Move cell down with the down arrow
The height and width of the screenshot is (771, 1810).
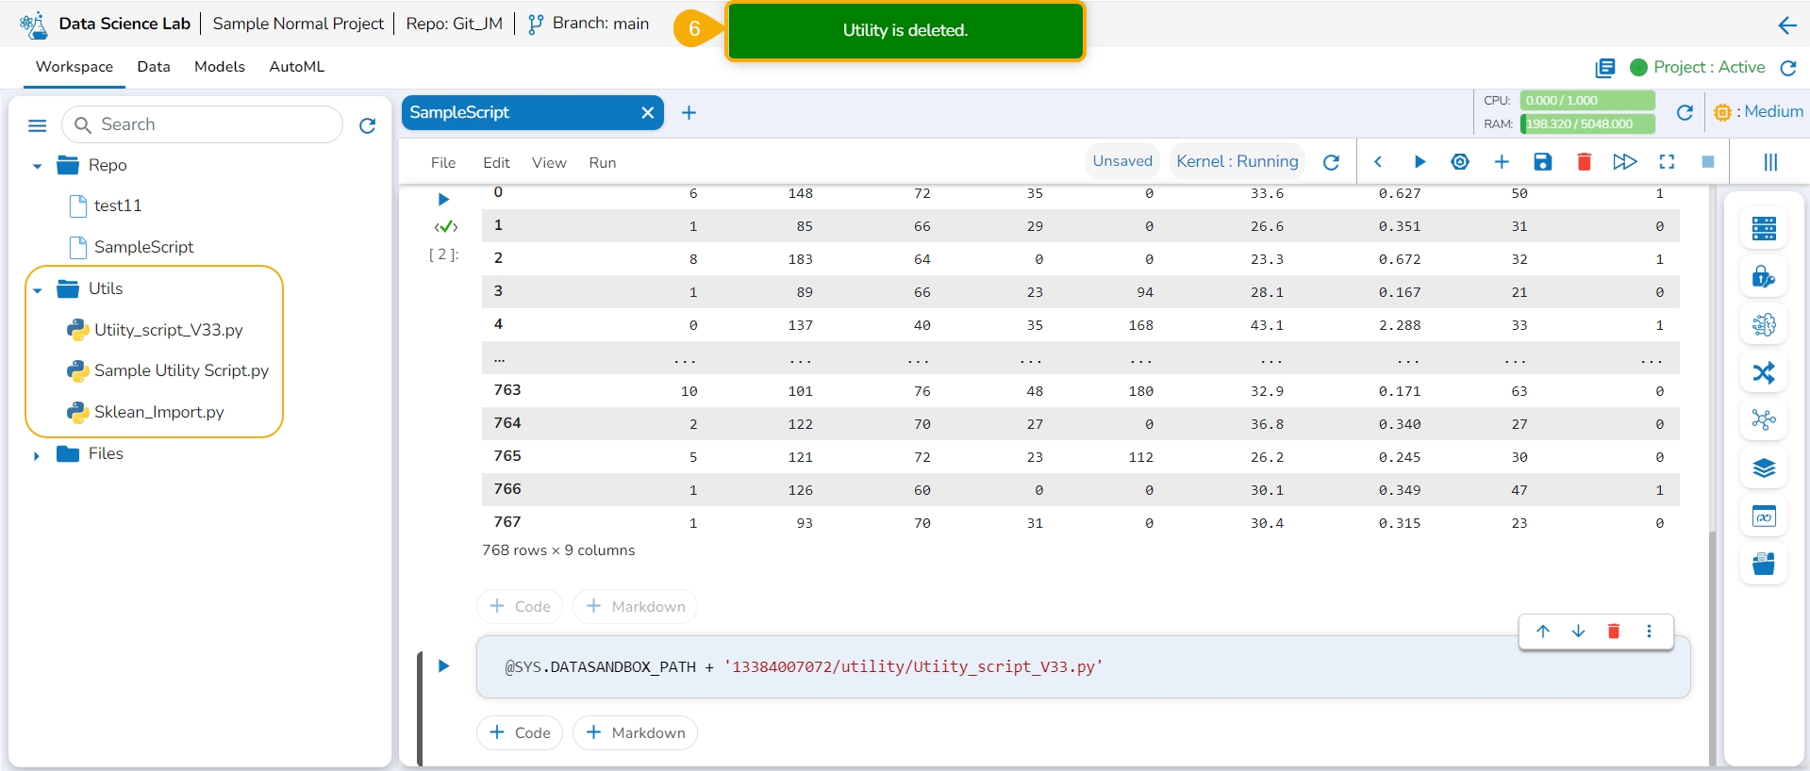pos(1578,632)
